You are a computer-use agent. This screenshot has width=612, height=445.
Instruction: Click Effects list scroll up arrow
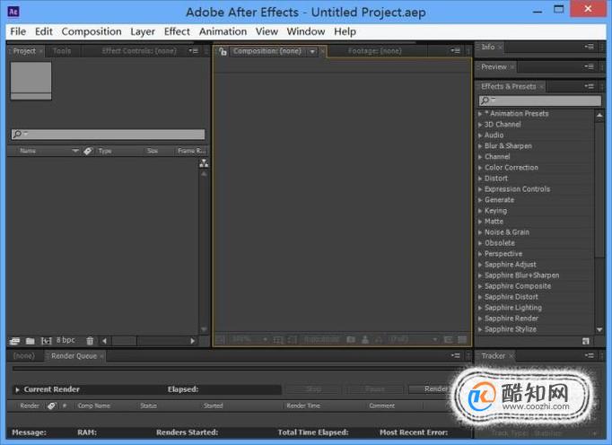599,115
